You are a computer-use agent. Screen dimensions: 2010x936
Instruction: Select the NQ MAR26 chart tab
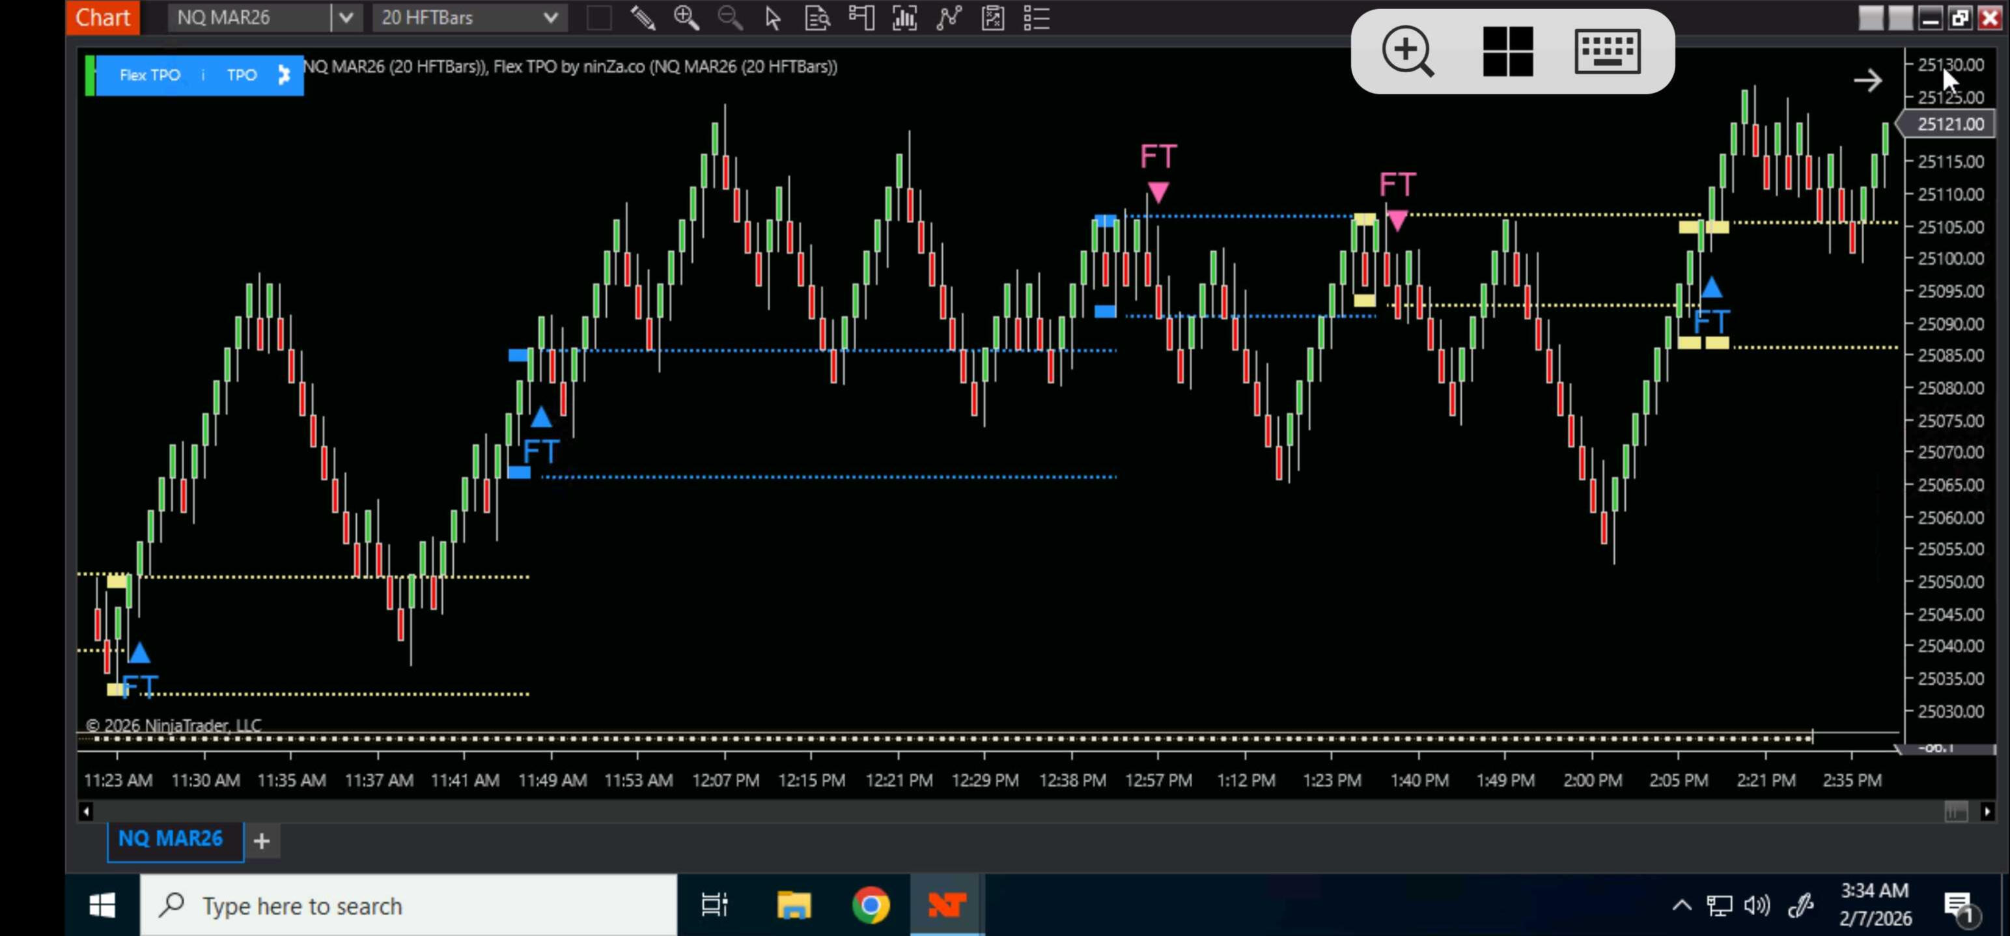170,838
